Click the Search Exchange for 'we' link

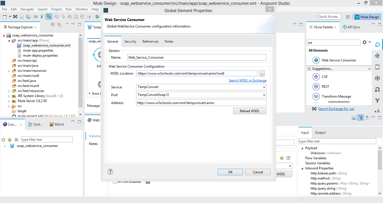(x=336, y=109)
